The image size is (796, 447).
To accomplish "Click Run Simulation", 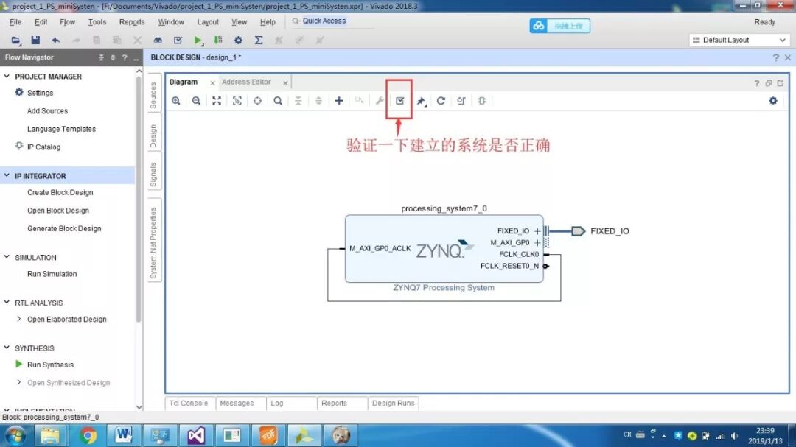I will click(x=52, y=273).
